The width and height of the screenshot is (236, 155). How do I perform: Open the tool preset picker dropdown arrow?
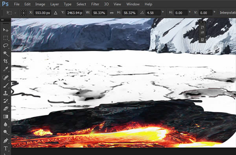(15, 13)
